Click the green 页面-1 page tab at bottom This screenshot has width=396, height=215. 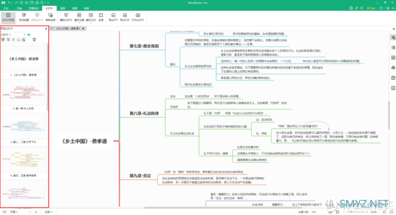click(x=48, y=212)
